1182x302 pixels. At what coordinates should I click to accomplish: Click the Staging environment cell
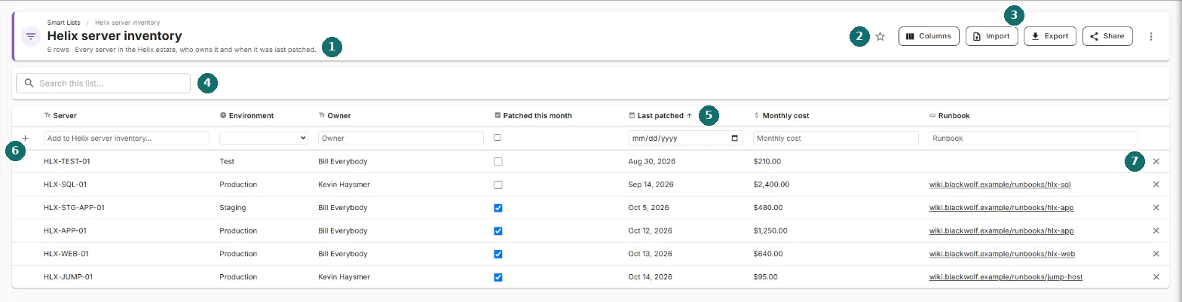click(232, 208)
